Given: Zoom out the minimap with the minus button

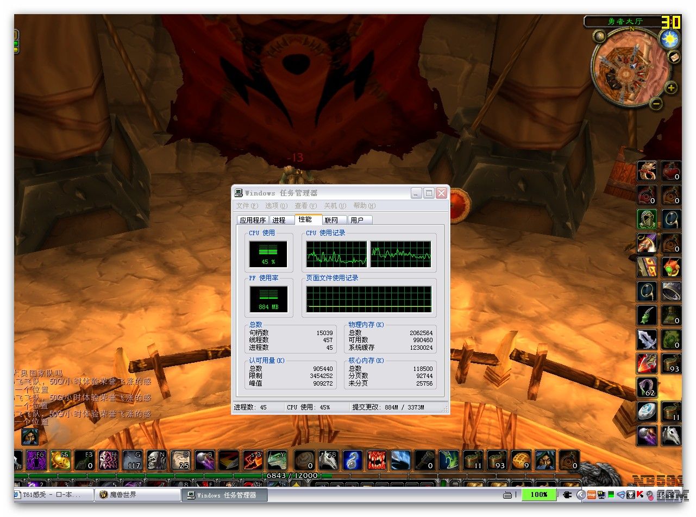Looking at the screenshot, I should click(656, 103).
